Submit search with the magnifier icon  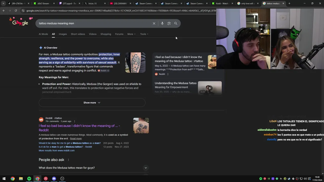pos(176,23)
